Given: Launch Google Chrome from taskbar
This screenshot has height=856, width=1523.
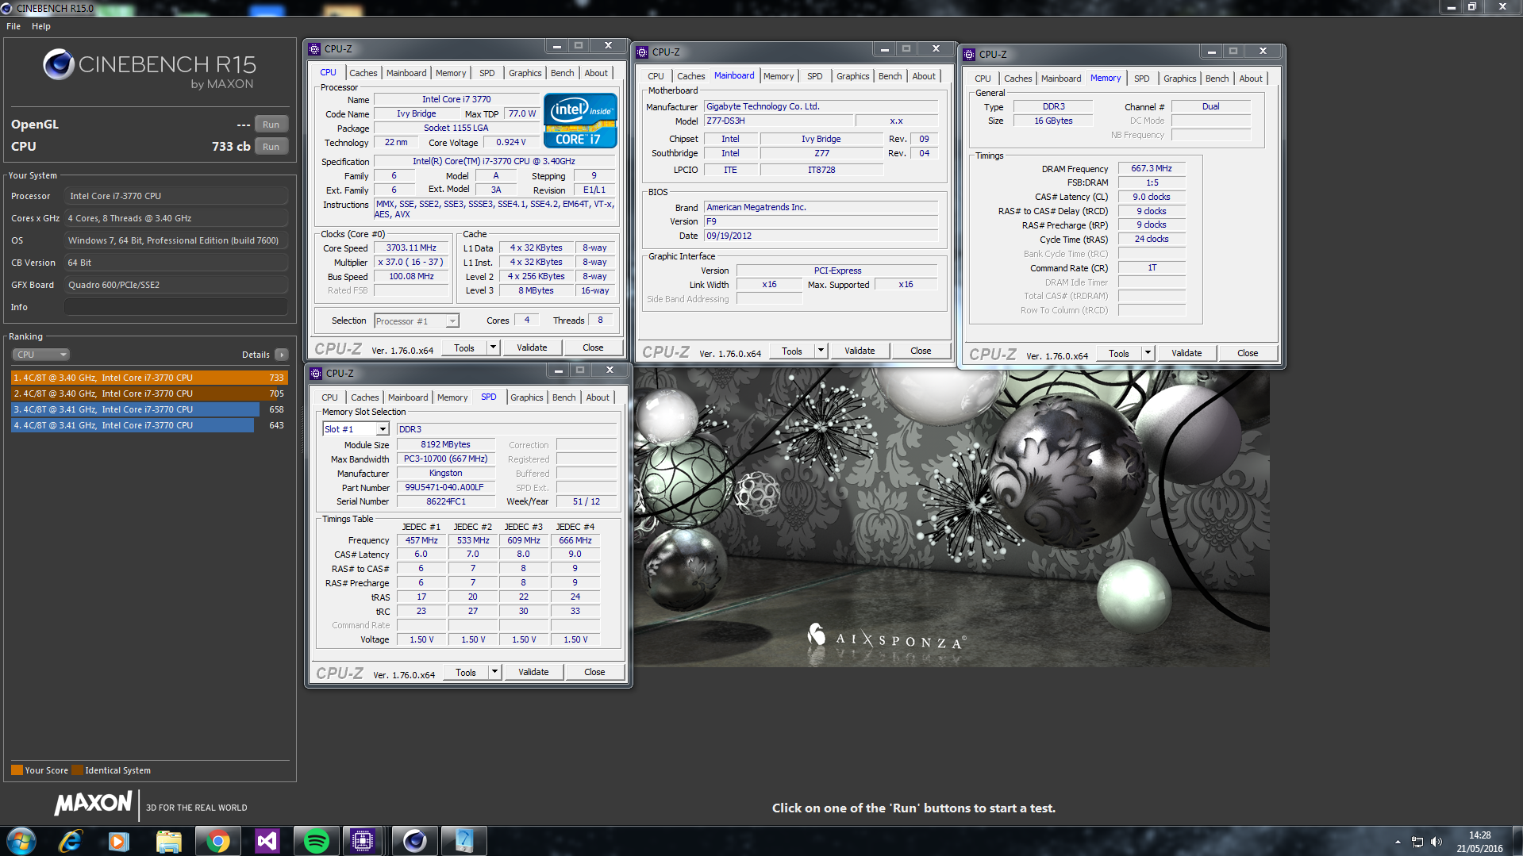Looking at the screenshot, I should pos(217,841).
